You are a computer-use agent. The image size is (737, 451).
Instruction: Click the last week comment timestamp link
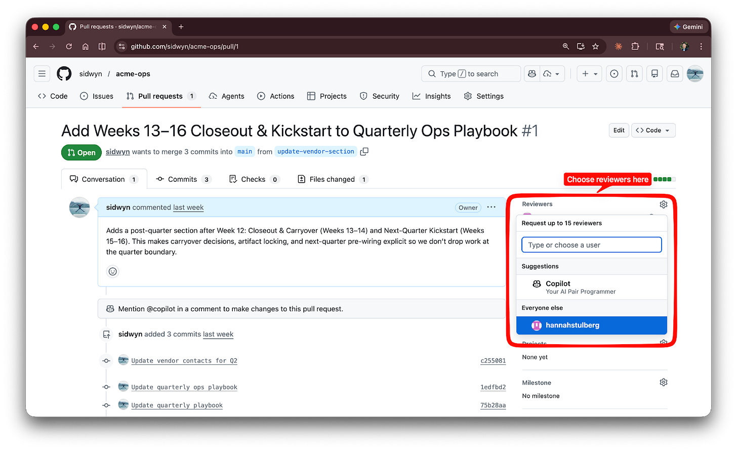(x=188, y=208)
